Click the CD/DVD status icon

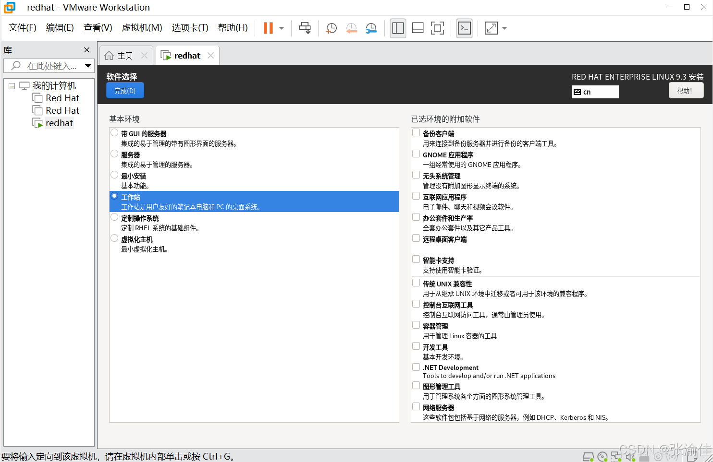click(602, 457)
